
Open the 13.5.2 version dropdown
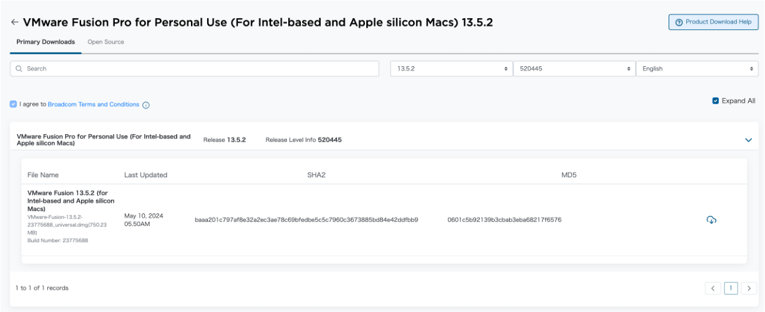tap(451, 69)
